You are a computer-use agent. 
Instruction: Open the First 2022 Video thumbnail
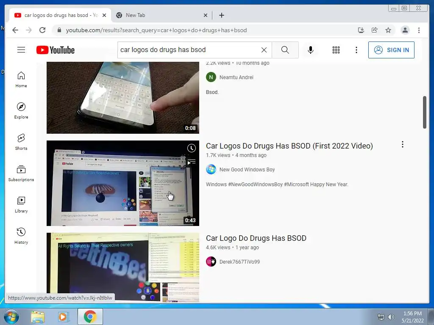click(122, 183)
